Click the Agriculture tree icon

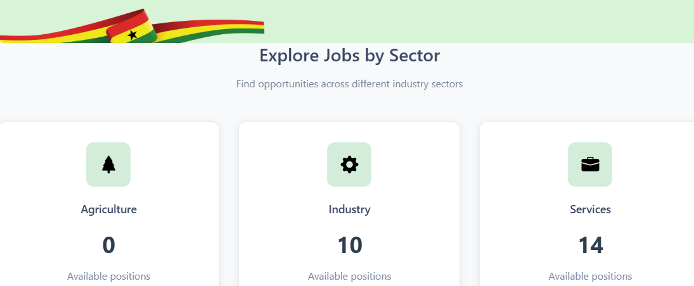click(108, 165)
